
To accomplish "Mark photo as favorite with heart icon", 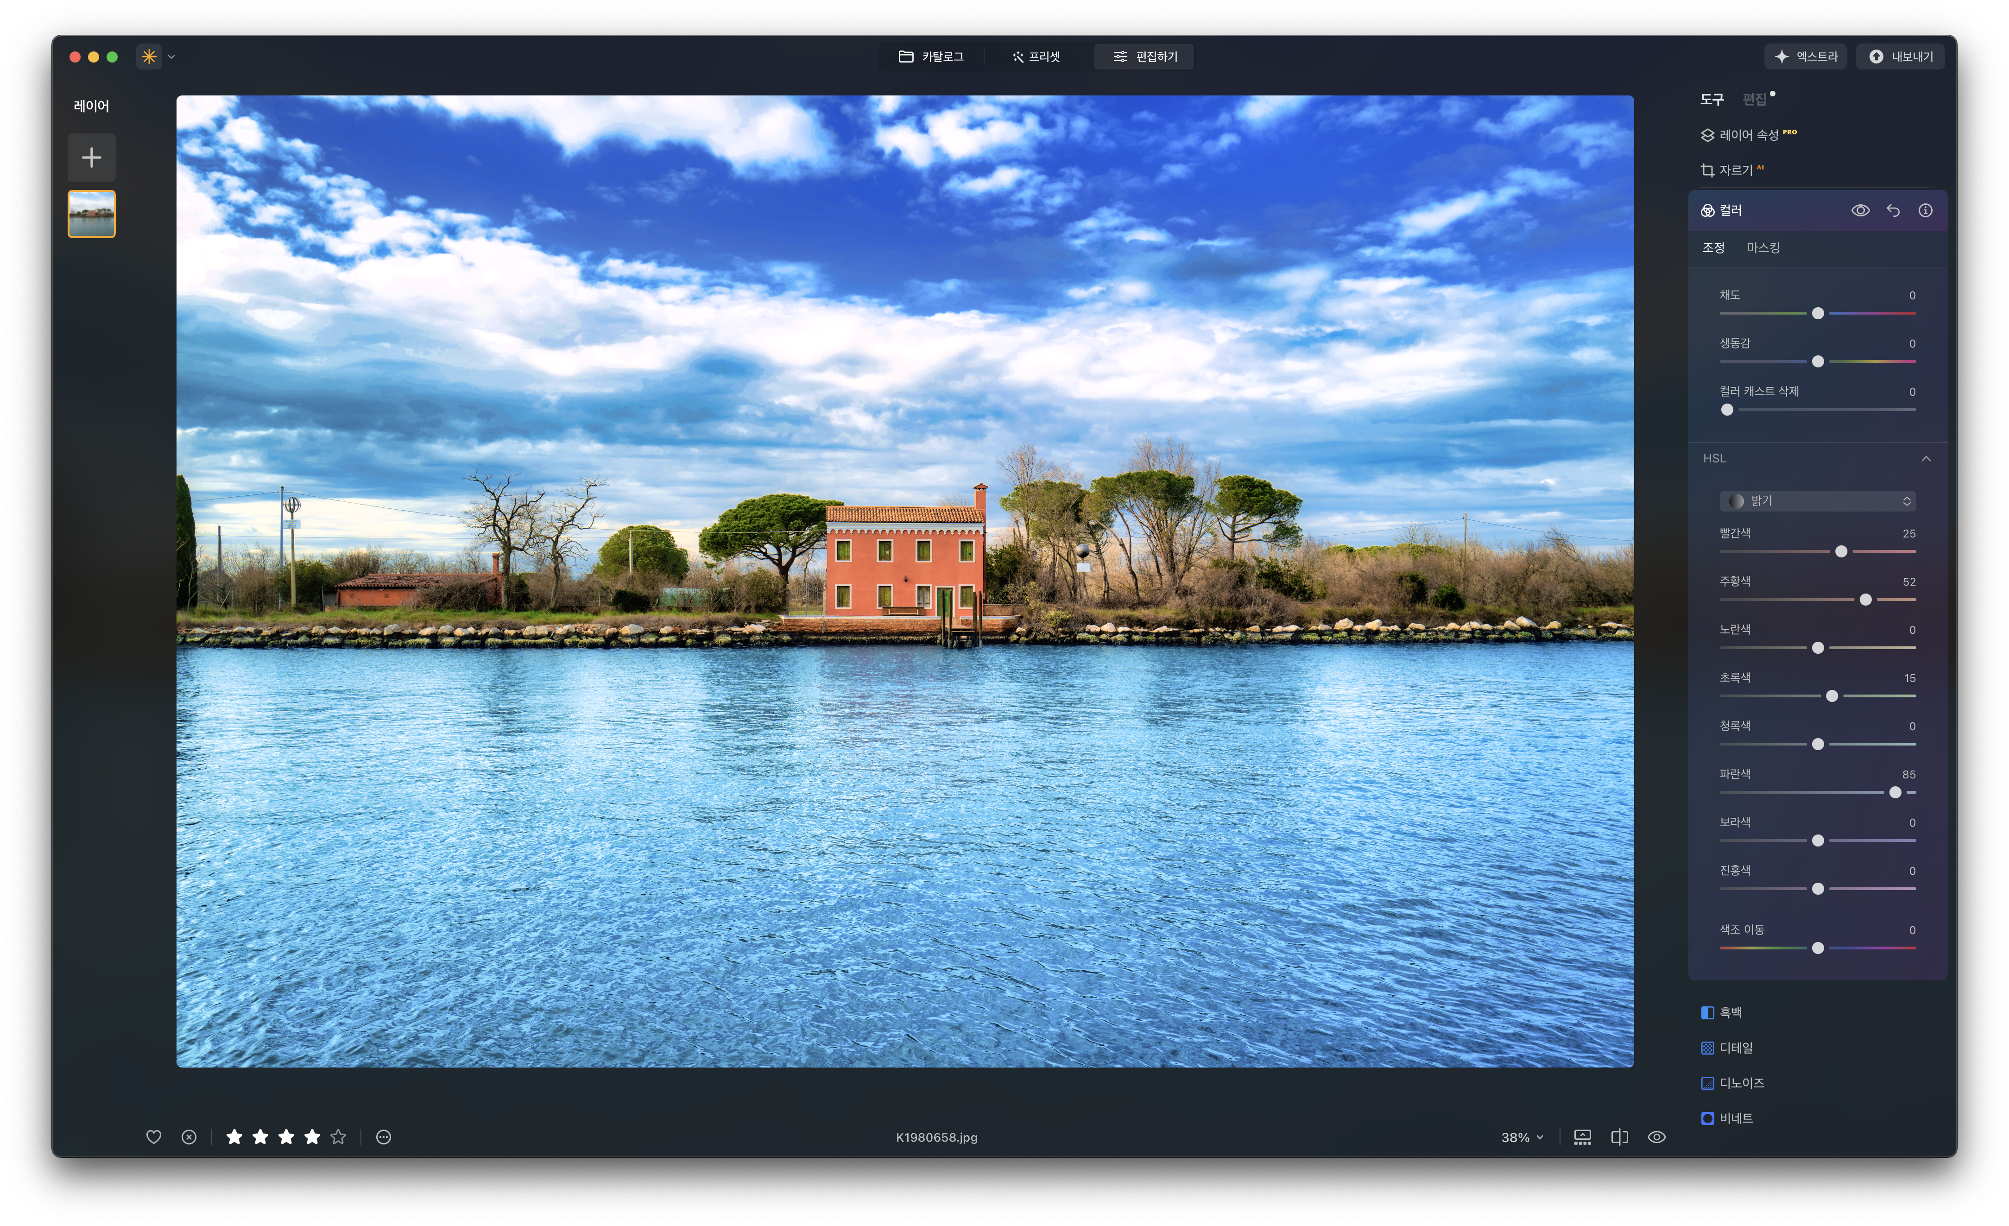I will tap(153, 1136).
